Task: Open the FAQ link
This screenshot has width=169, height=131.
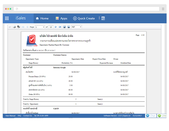Action: click(19, 116)
